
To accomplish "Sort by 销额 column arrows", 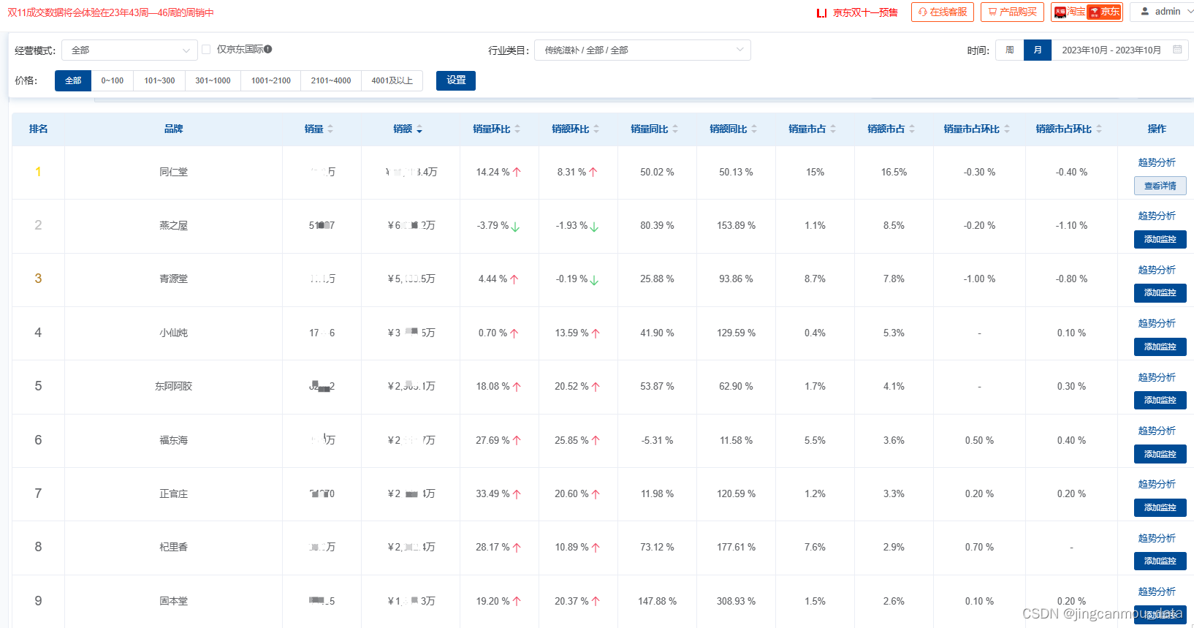I will 419,129.
